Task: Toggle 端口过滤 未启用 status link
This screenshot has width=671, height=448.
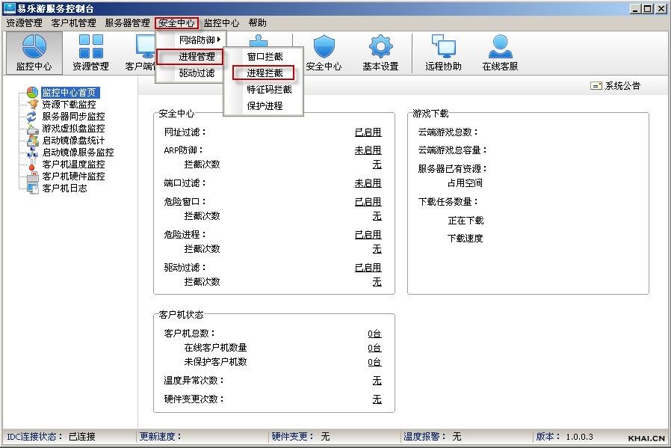Action: pos(368,183)
